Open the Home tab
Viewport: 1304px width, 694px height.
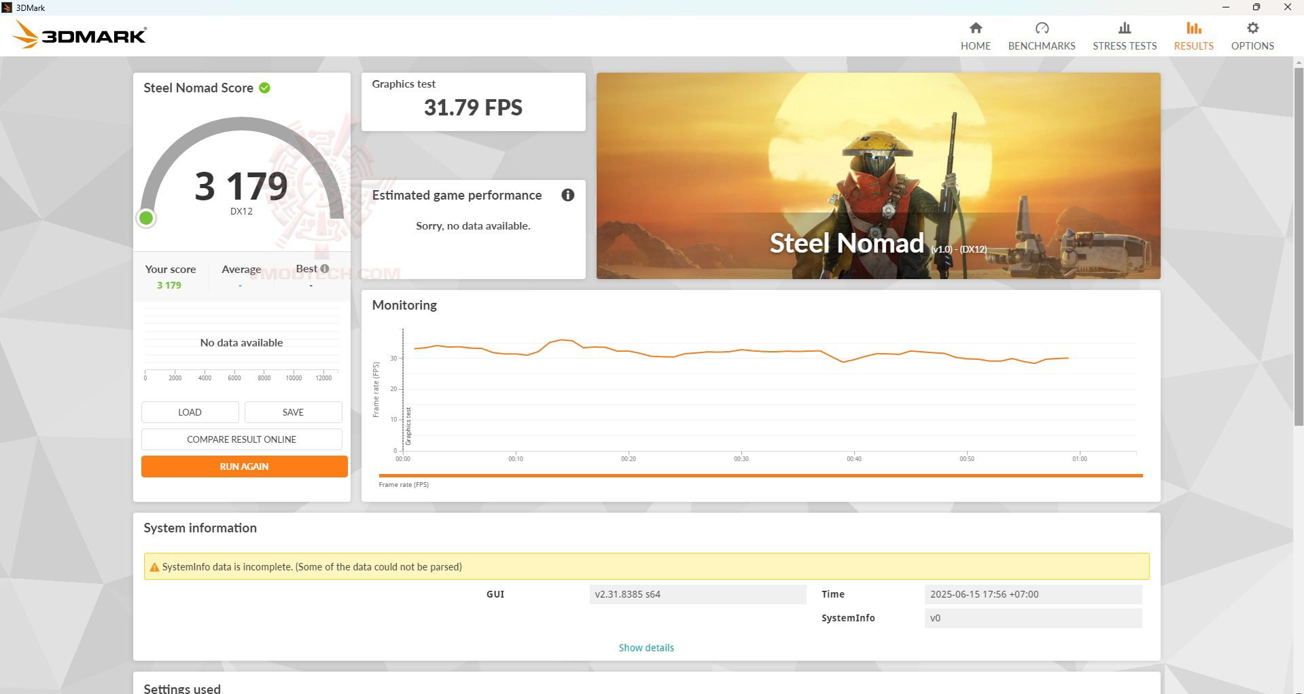[975, 36]
